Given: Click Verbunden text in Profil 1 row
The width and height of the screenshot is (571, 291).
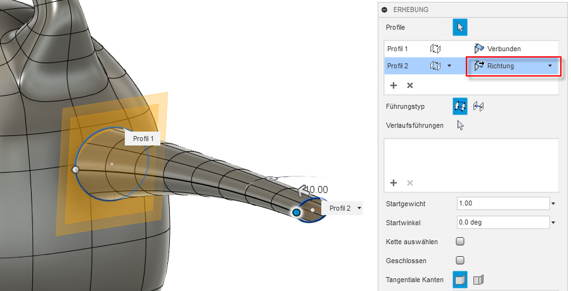Looking at the screenshot, I should 504,49.
